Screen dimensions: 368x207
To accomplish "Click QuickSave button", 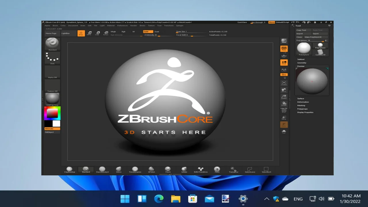I will 242,22.
